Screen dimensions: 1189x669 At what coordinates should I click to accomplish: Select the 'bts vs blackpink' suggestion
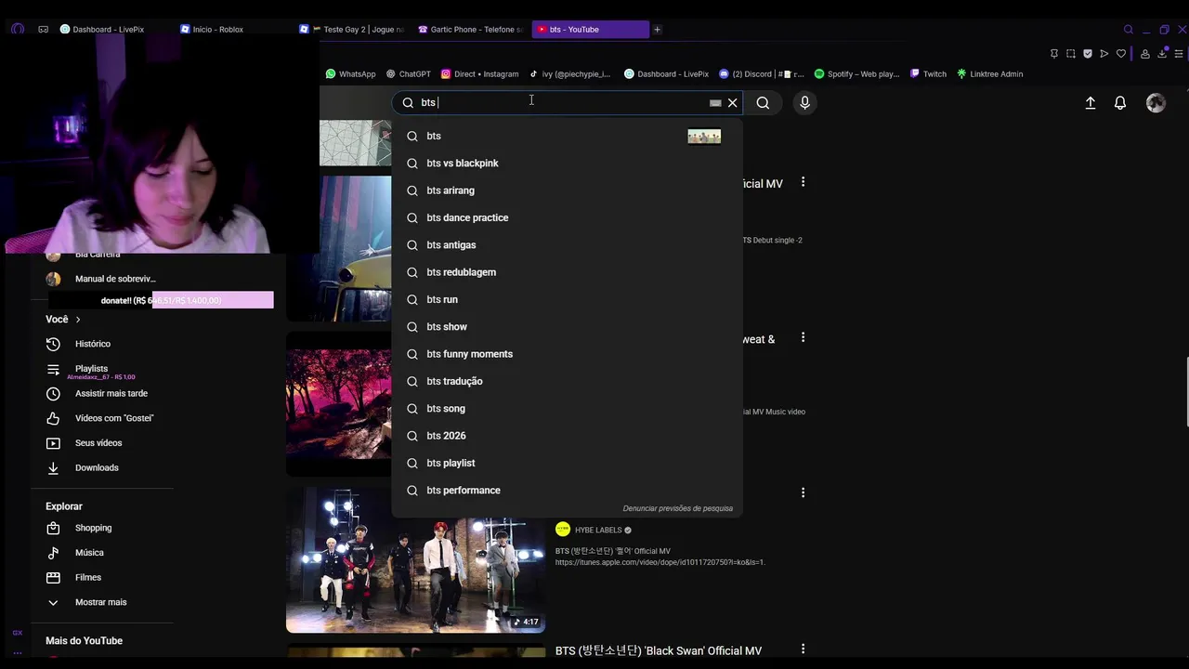pyautogui.click(x=567, y=163)
